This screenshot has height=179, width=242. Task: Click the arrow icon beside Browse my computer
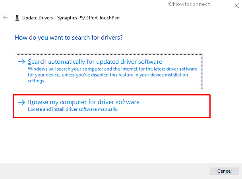click(21, 102)
